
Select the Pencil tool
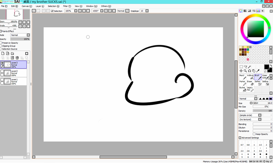242,77
